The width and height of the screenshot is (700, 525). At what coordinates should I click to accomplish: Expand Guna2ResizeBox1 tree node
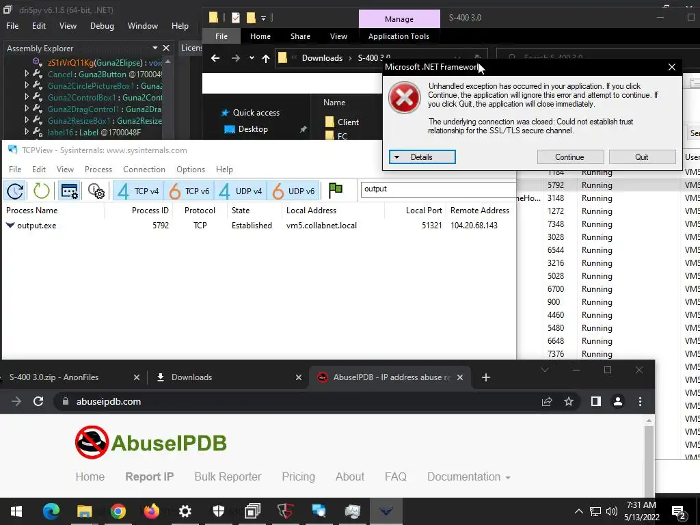27,120
